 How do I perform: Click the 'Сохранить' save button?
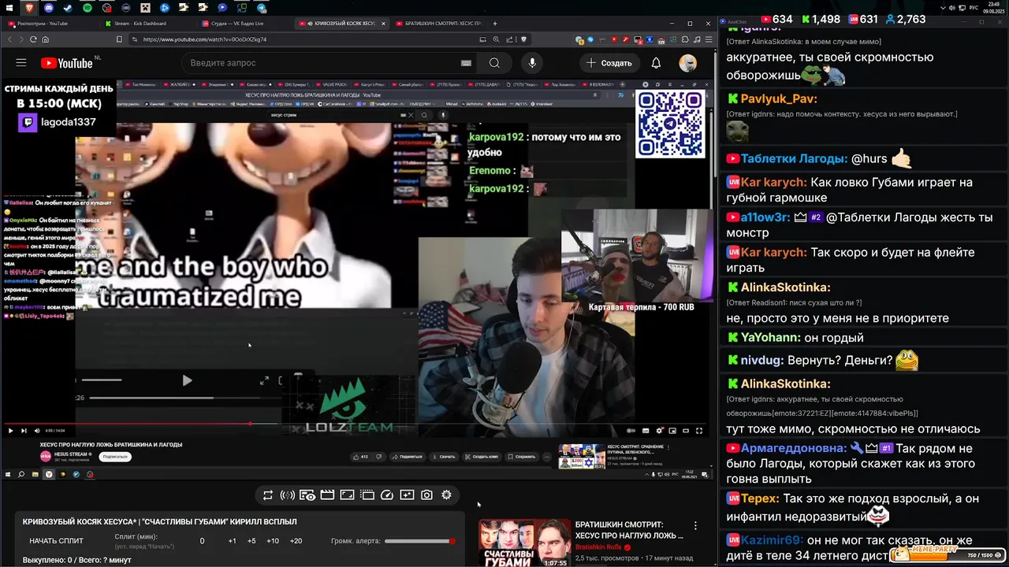click(522, 457)
